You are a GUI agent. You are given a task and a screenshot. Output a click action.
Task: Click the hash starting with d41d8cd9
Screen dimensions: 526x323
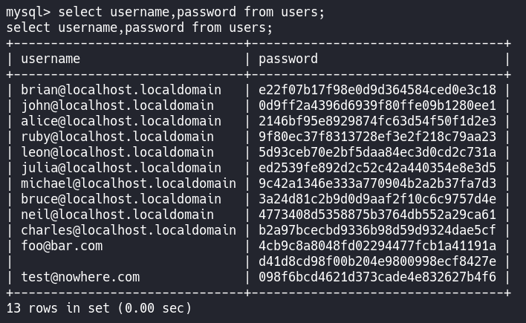pyautogui.click(x=377, y=261)
